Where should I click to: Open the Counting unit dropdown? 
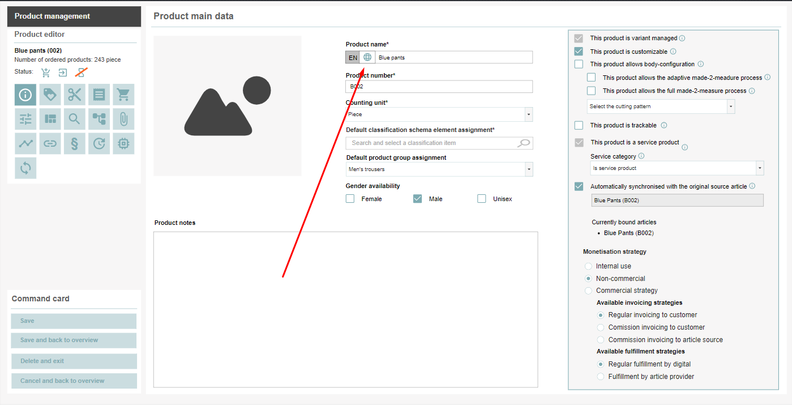click(439, 114)
